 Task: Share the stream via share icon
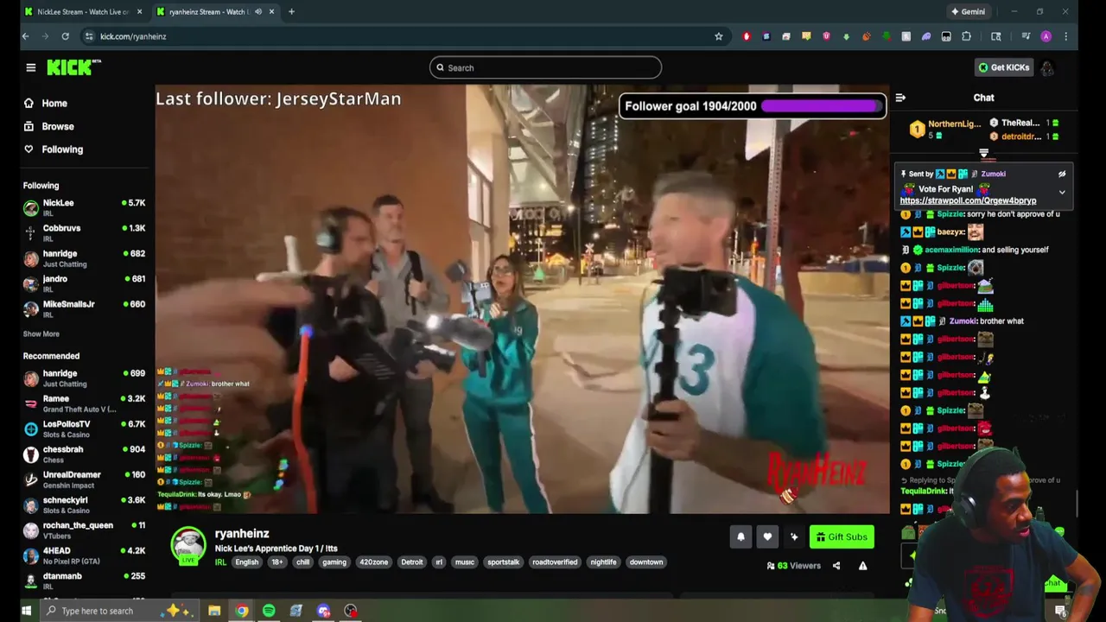pyautogui.click(x=836, y=566)
